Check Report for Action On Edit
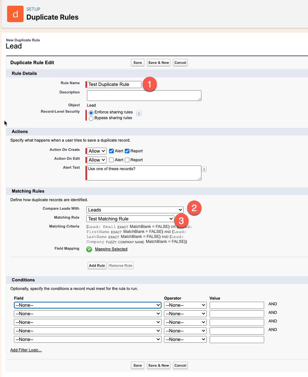Viewport: 308px width, 377px height. click(x=127, y=160)
